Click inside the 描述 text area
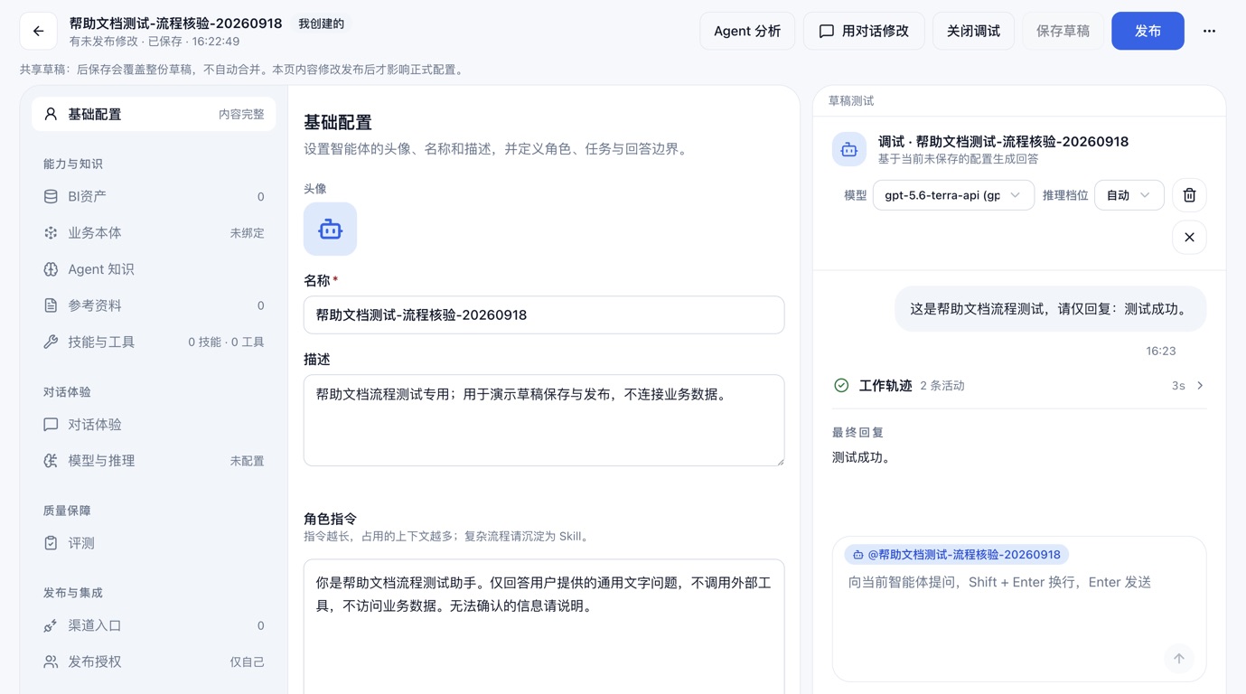The width and height of the screenshot is (1246, 694). 544,420
